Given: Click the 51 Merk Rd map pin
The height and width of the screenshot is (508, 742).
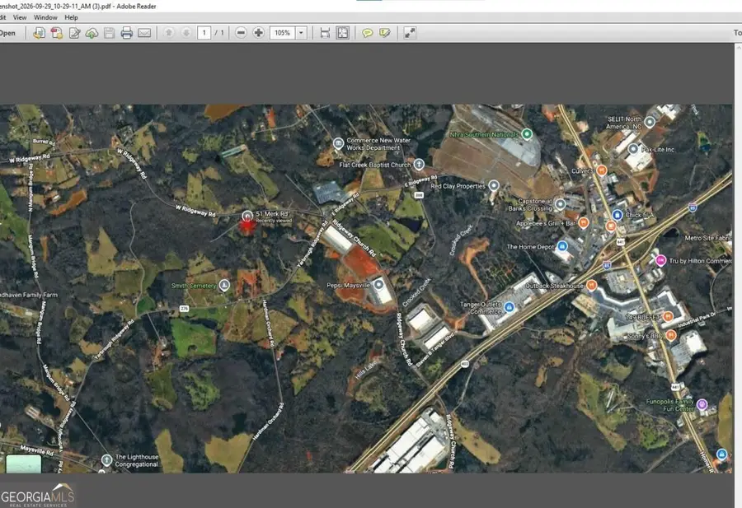Looking at the screenshot, I should (x=247, y=216).
